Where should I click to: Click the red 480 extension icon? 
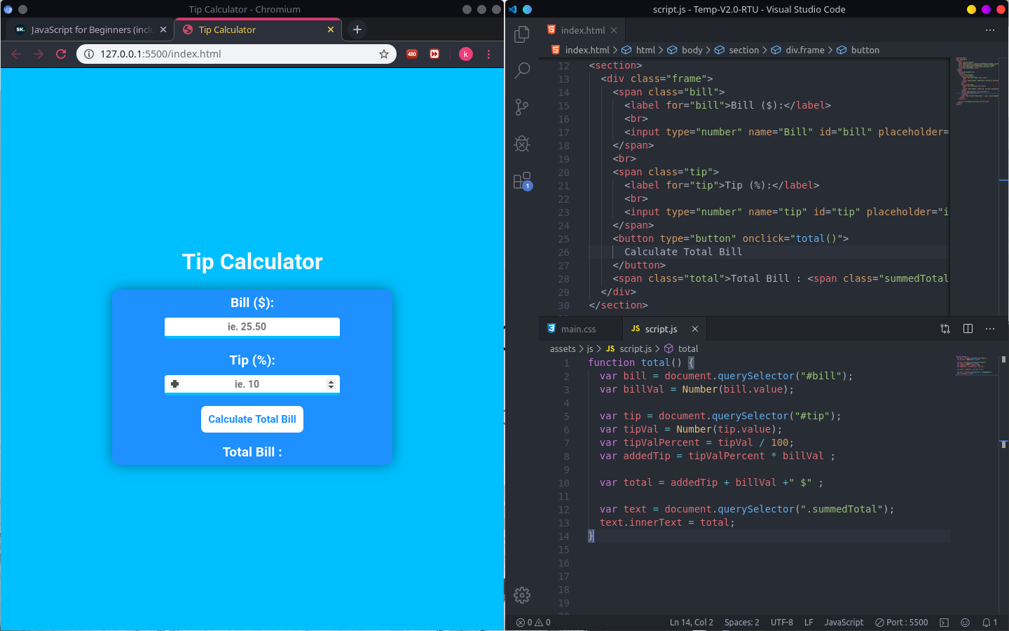click(412, 54)
